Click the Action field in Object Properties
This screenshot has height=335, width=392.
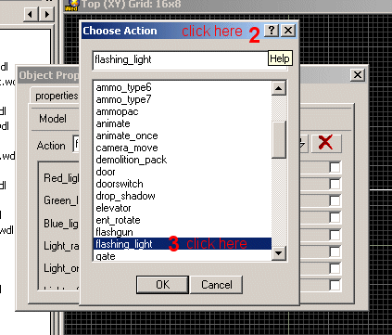tap(76, 144)
